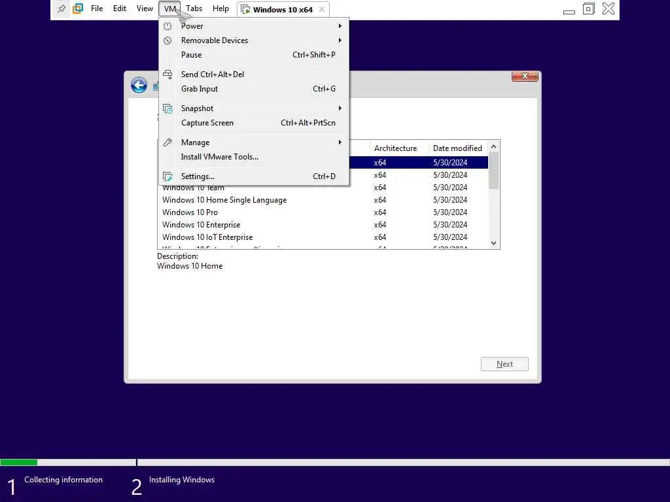
Task: Click the Next button
Action: 504,364
